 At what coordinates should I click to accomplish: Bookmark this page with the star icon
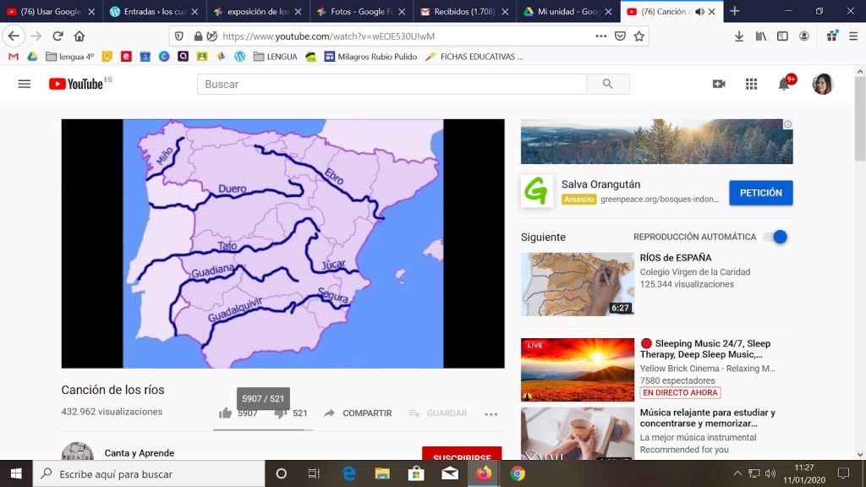click(639, 36)
